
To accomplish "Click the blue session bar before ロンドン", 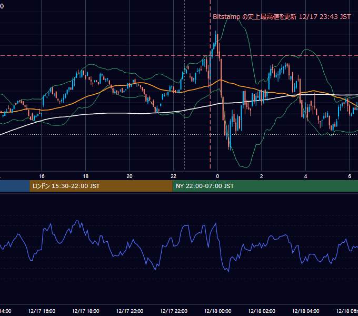I will [15, 186].
